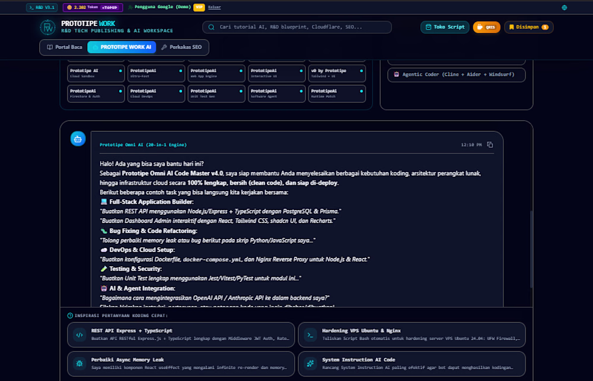This screenshot has width=593, height=381.
Task: Click the Halo! Ada yang bisa saya bantu line
Action: point(152,164)
